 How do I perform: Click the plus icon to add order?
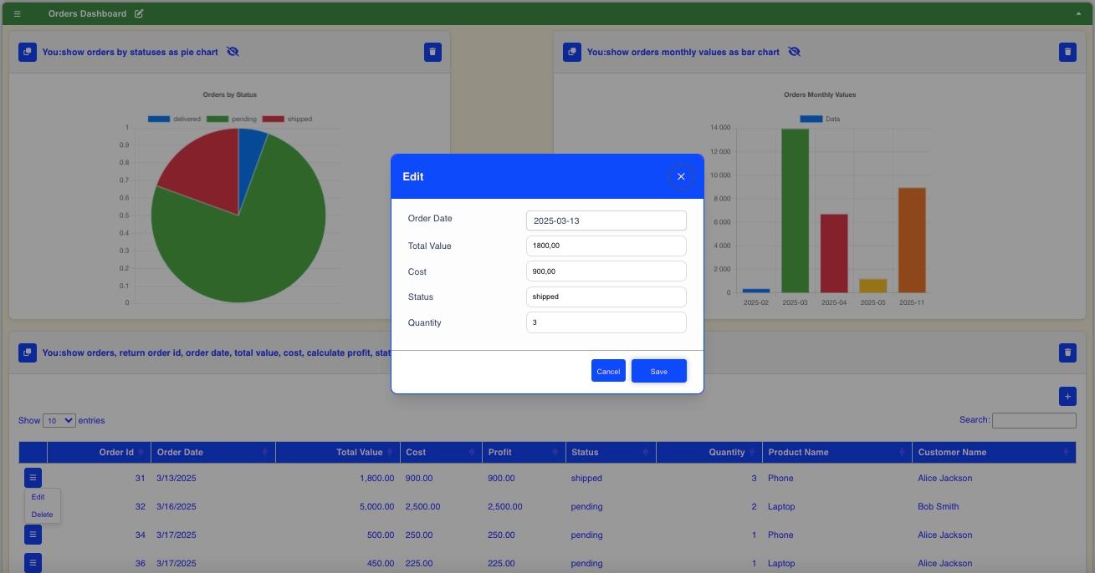click(1067, 396)
